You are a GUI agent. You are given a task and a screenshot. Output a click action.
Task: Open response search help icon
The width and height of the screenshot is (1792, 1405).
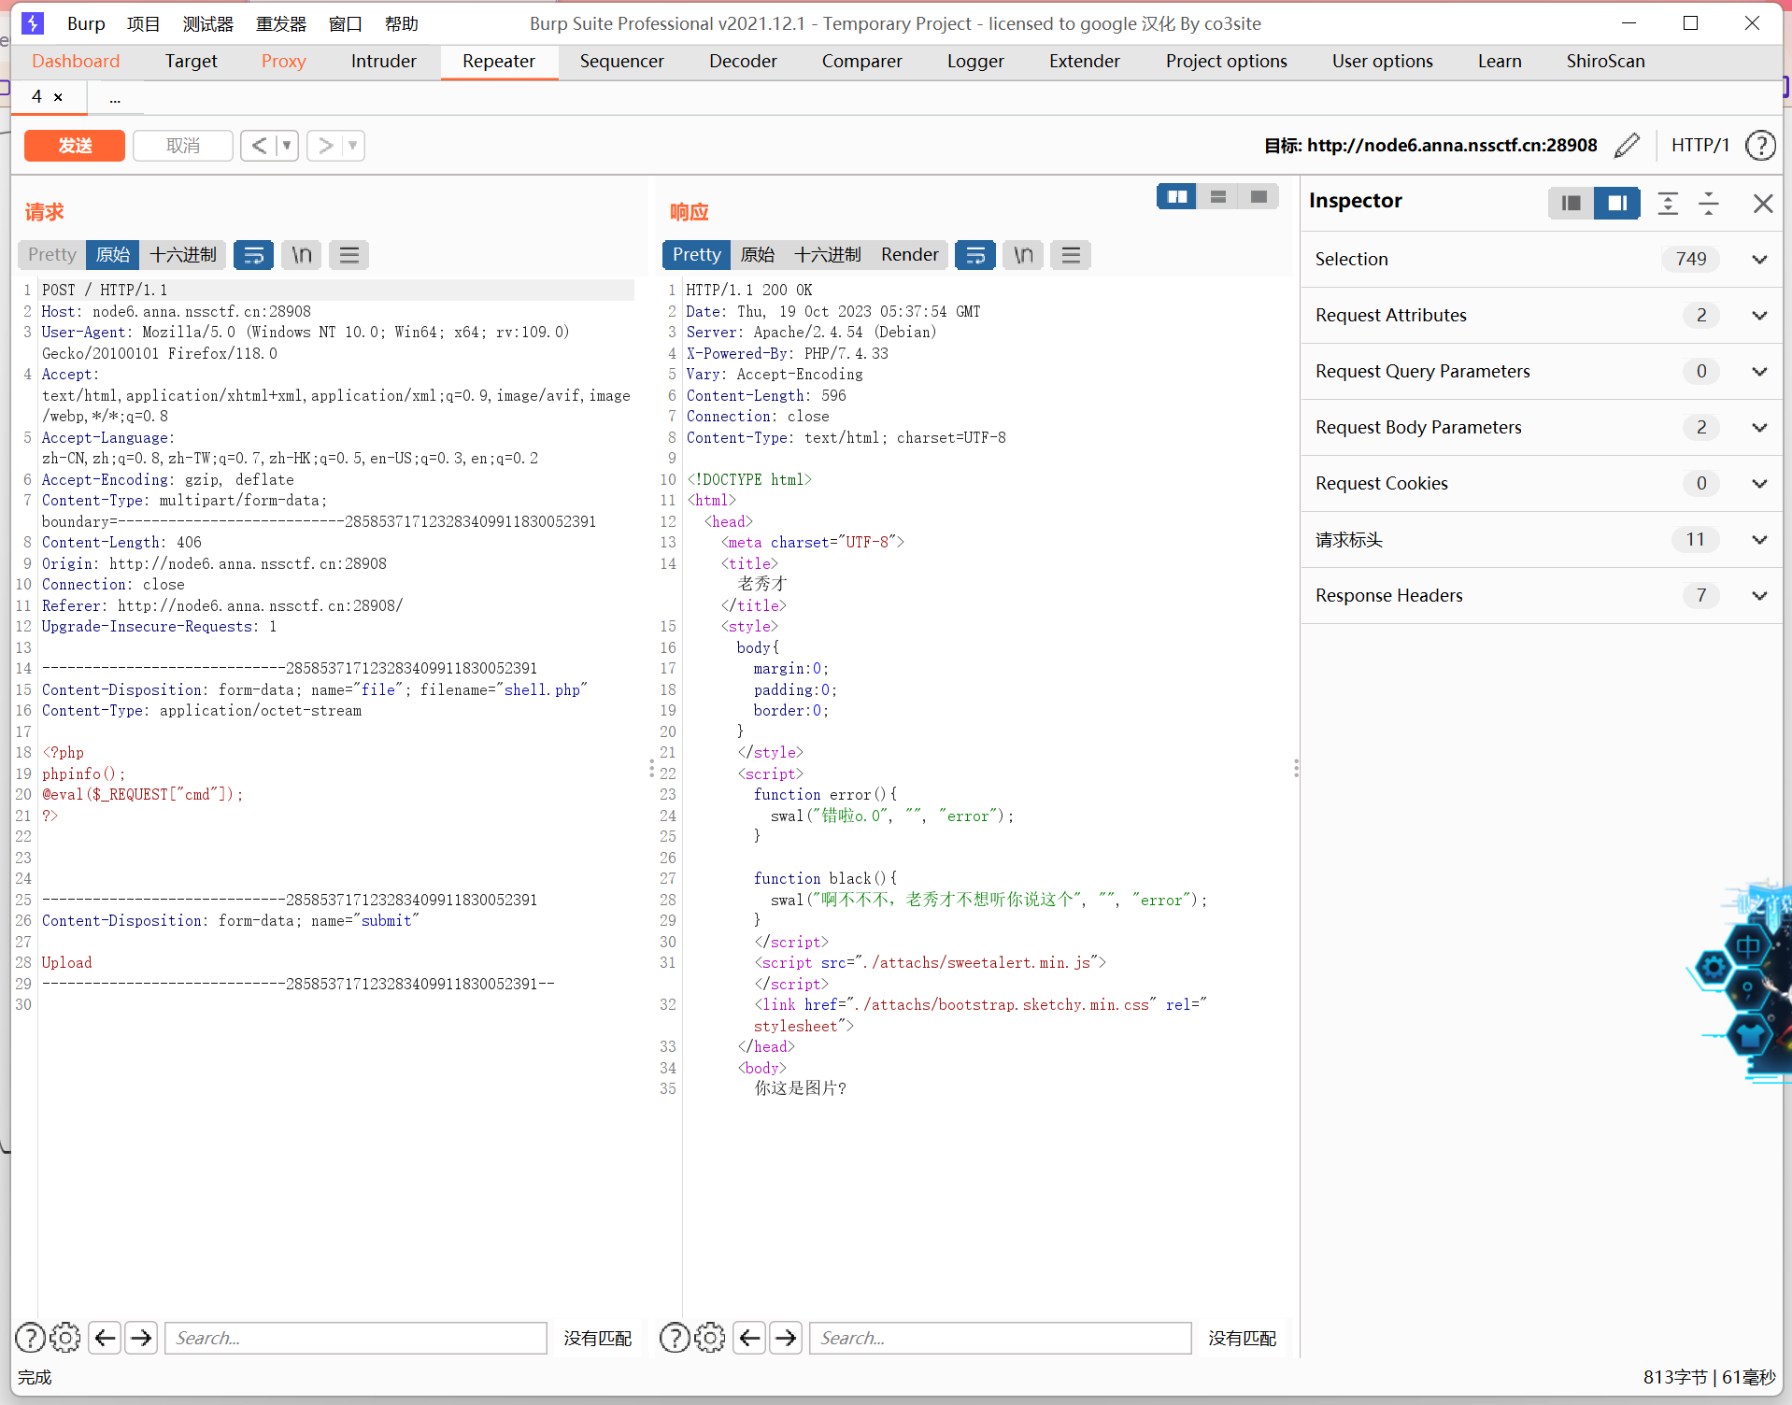pos(675,1338)
